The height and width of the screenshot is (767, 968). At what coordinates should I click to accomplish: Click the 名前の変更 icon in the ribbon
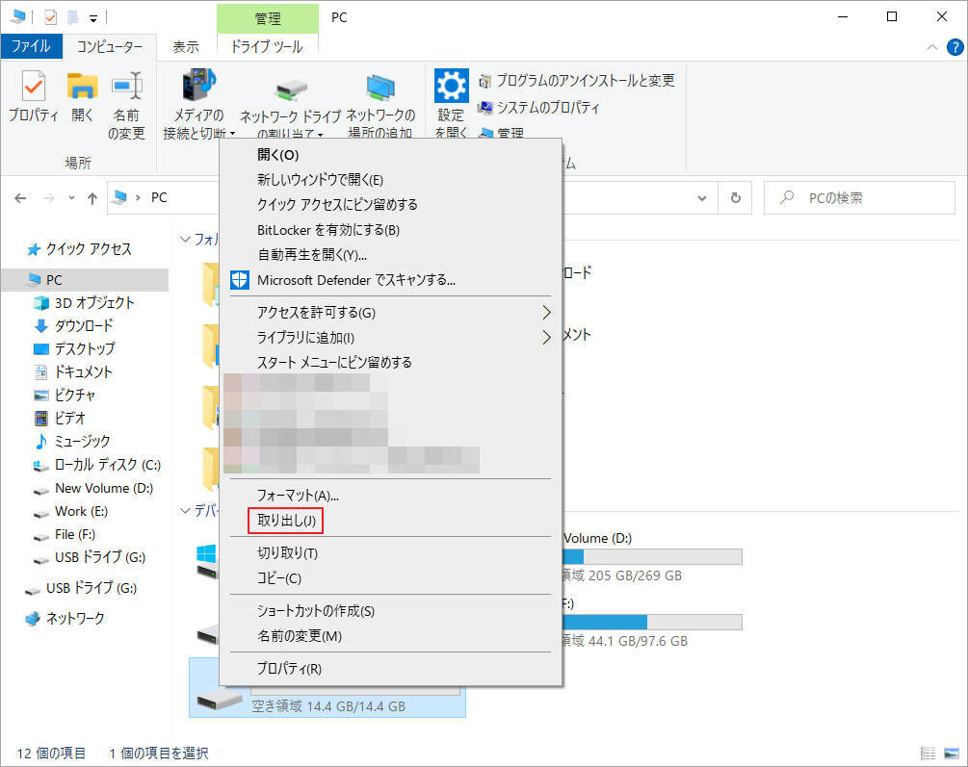pyautogui.click(x=126, y=98)
